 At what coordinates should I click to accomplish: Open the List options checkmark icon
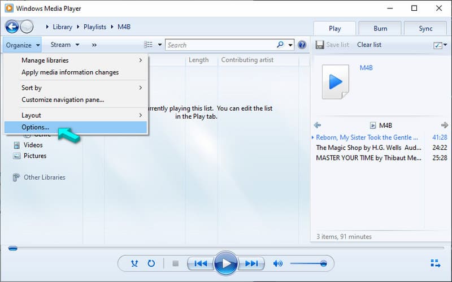tap(437, 45)
